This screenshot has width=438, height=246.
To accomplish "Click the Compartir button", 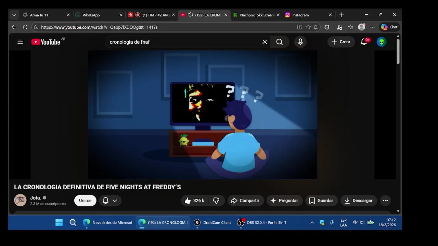I will pos(246,201).
